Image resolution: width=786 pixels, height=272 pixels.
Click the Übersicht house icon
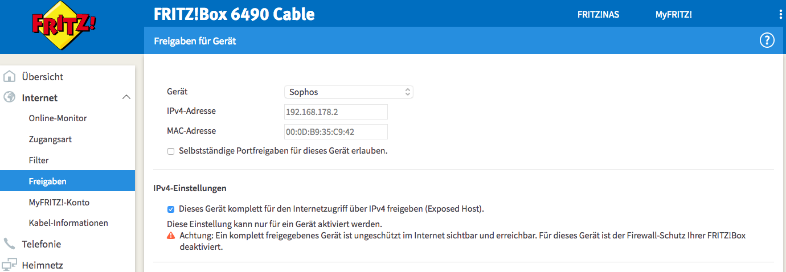click(9, 77)
